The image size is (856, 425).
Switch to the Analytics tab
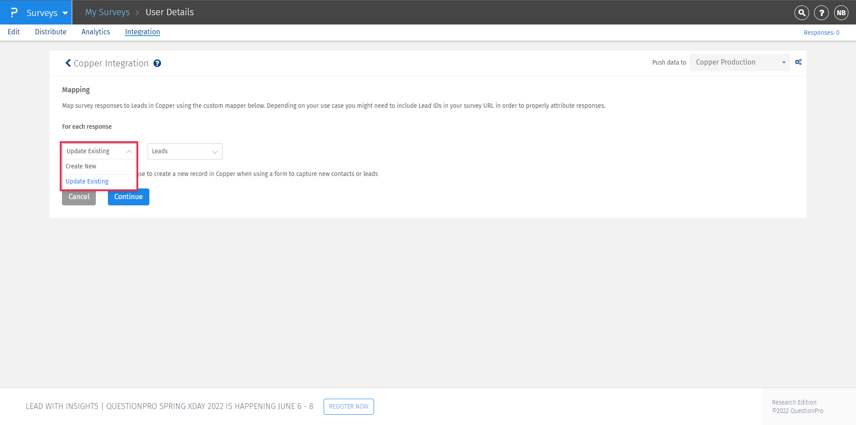point(95,32)
